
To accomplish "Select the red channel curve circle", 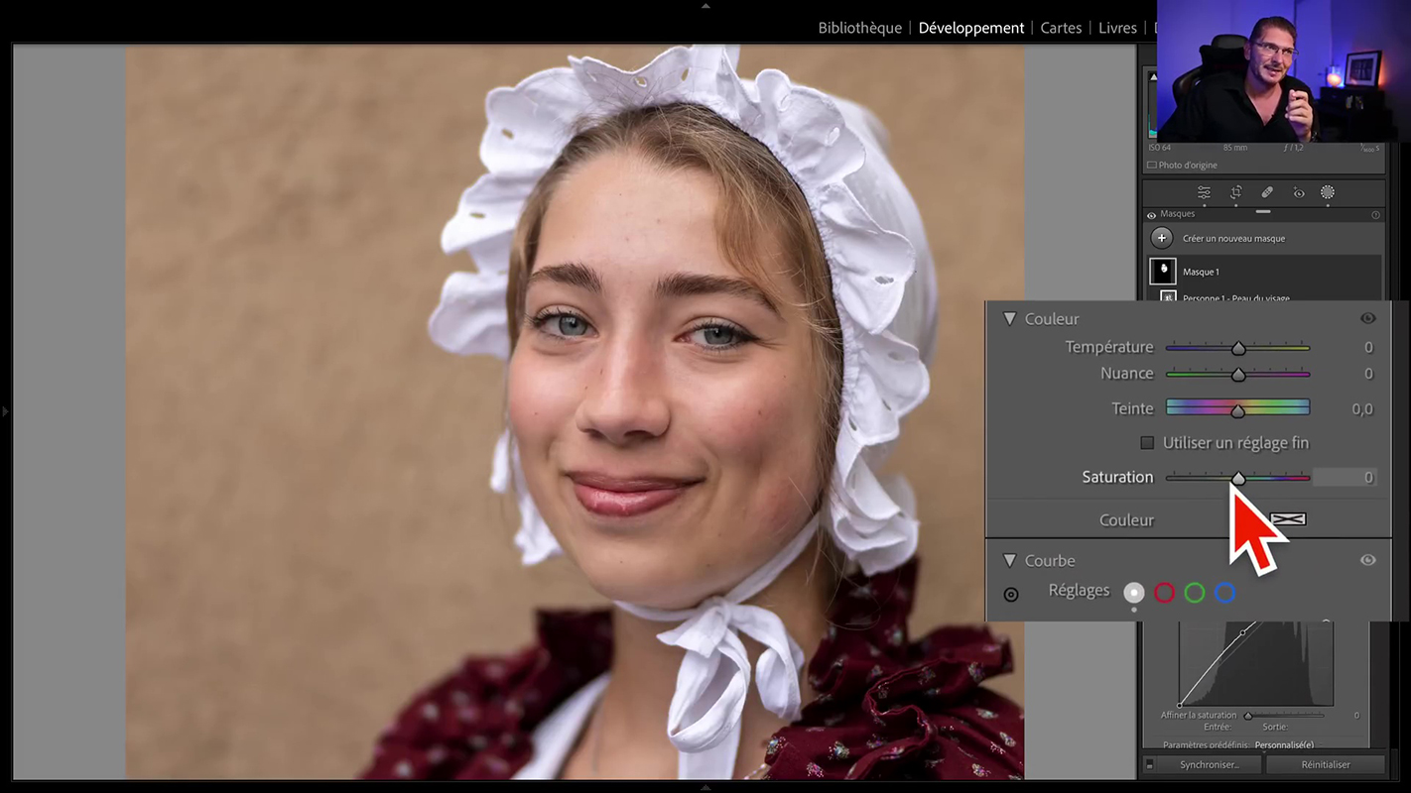I will coord(1164,593).
